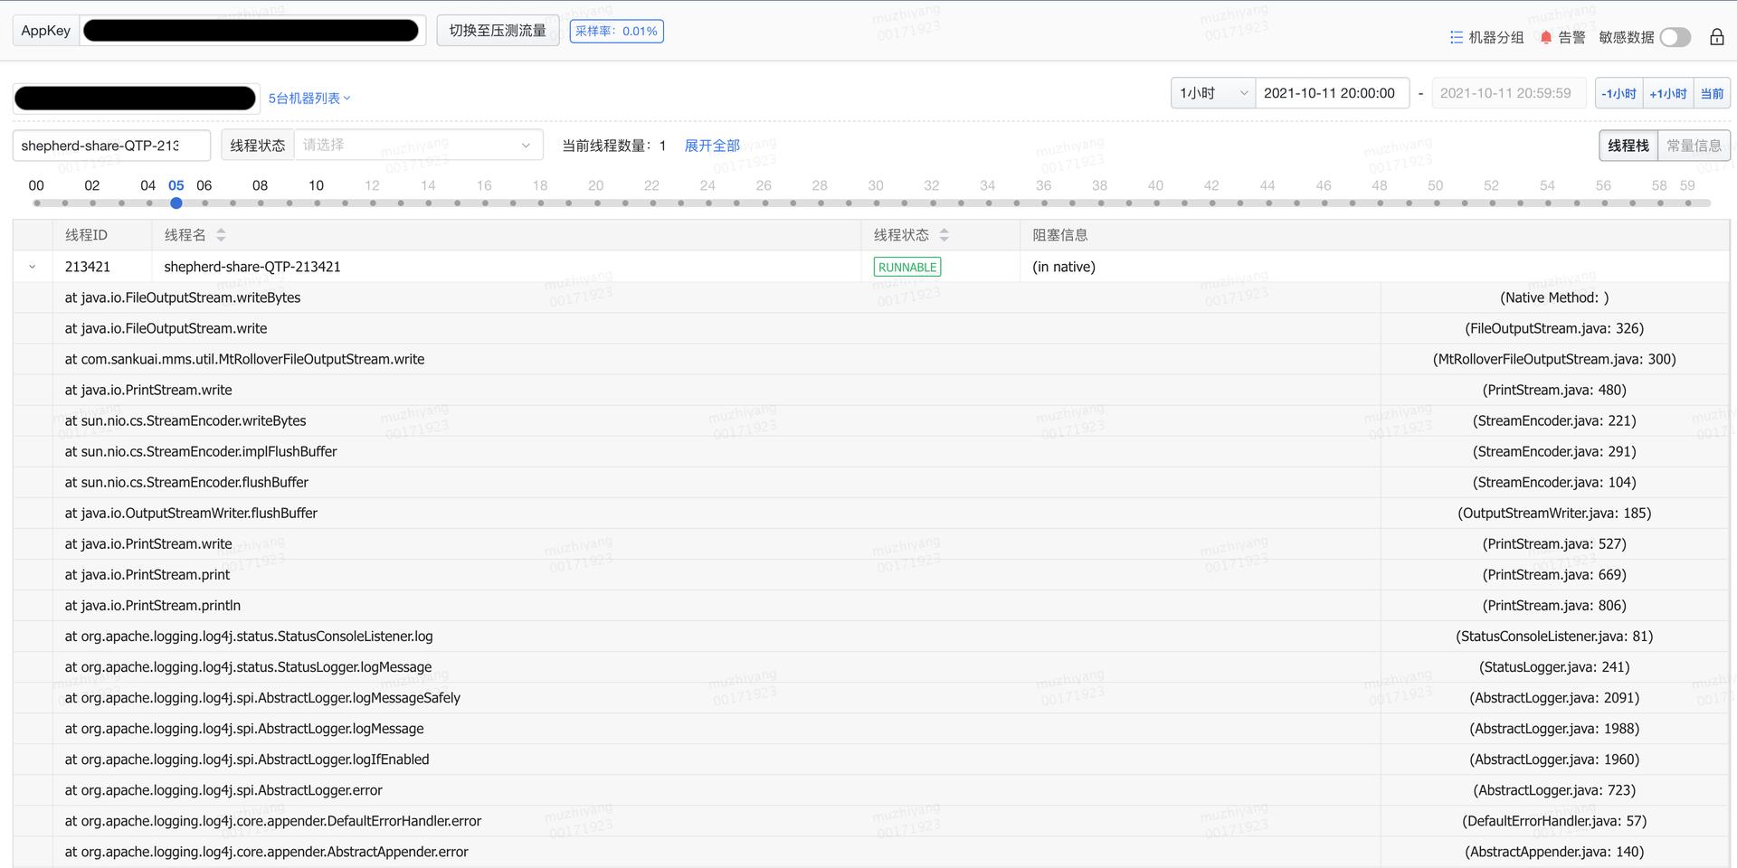
Task: Open the 1小时 time range dropdown
Action: 1212,92
